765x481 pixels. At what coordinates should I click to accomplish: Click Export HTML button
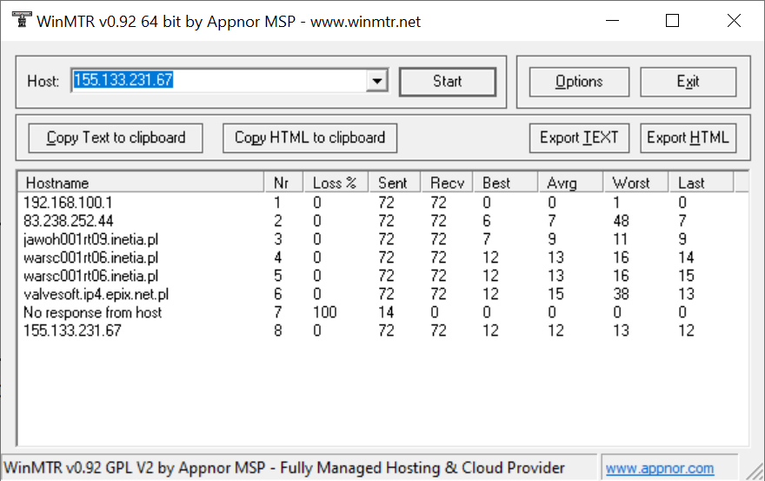coord(688,138)
